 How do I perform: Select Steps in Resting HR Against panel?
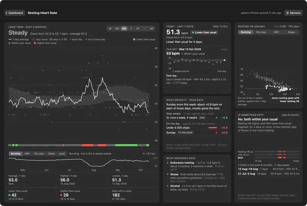(x=291, y=32)
